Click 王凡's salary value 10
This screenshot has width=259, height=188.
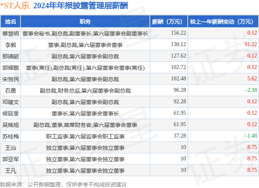point(183,170)
